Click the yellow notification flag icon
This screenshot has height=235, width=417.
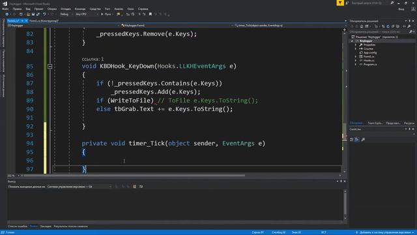tap(340, 3)
